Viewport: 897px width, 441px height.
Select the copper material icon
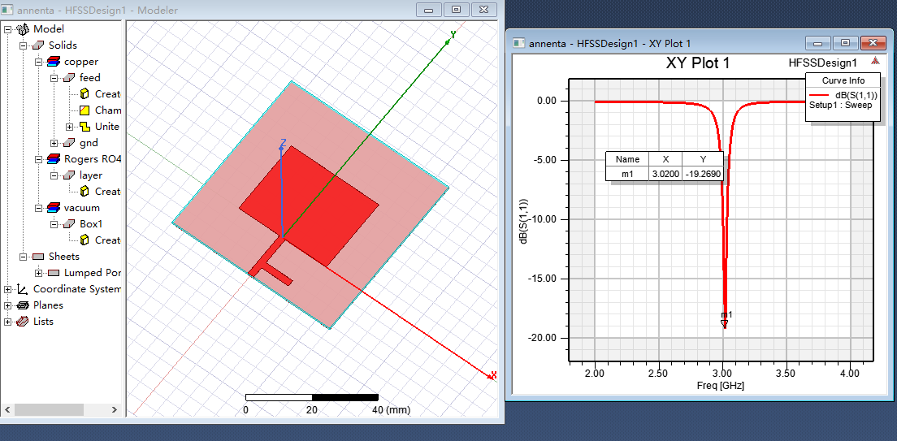point(54,62)
